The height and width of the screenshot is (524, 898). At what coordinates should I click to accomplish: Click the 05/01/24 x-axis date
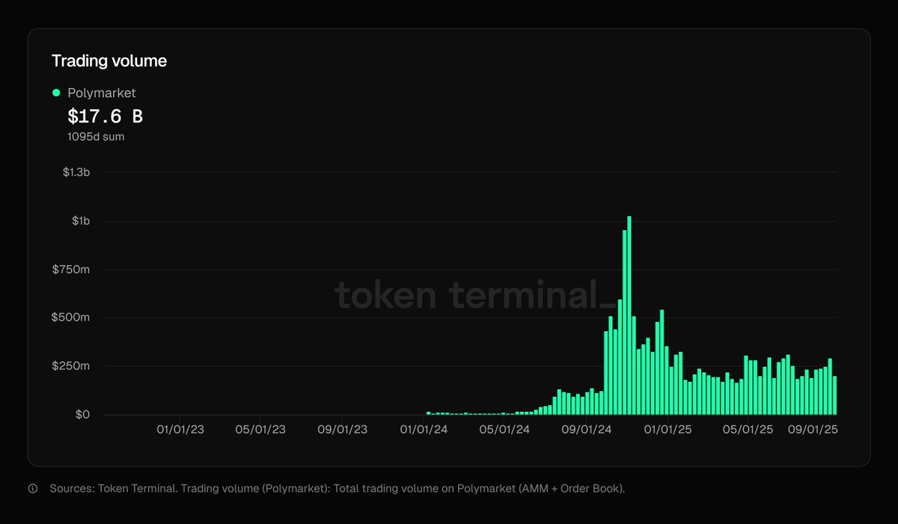pos(504,430)
